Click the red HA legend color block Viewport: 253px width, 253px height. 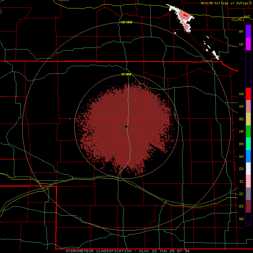click(x=248, y=94)
